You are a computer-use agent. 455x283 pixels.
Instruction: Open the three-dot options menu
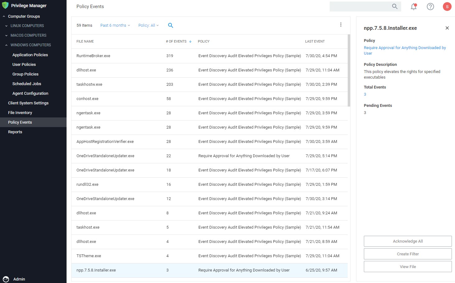(341, 25)
